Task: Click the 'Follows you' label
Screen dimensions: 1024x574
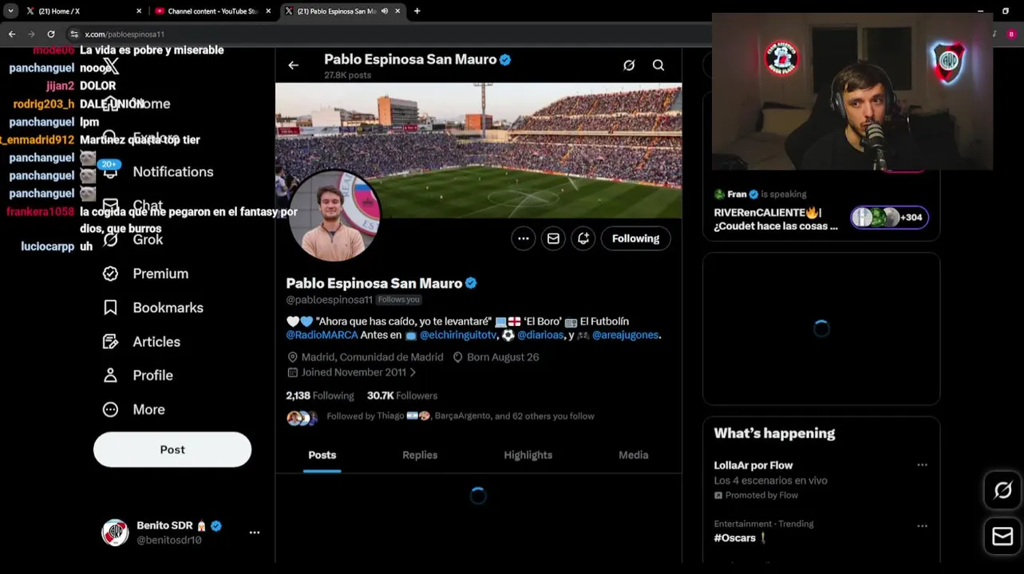Action: click(398, 300)
